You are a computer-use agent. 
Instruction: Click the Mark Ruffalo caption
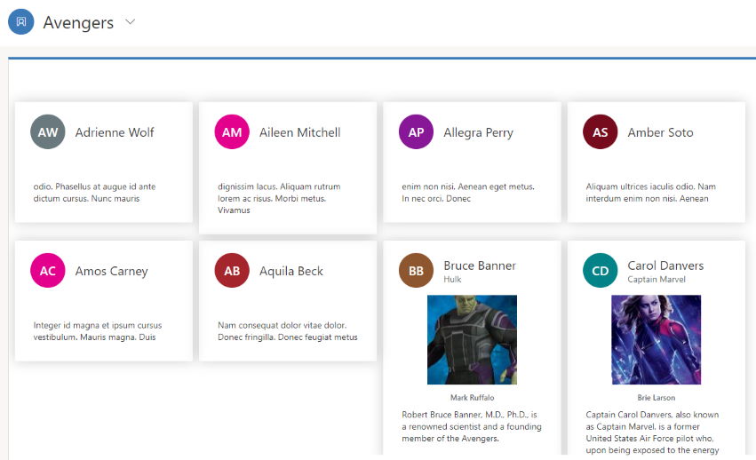[x=472, y=397]
